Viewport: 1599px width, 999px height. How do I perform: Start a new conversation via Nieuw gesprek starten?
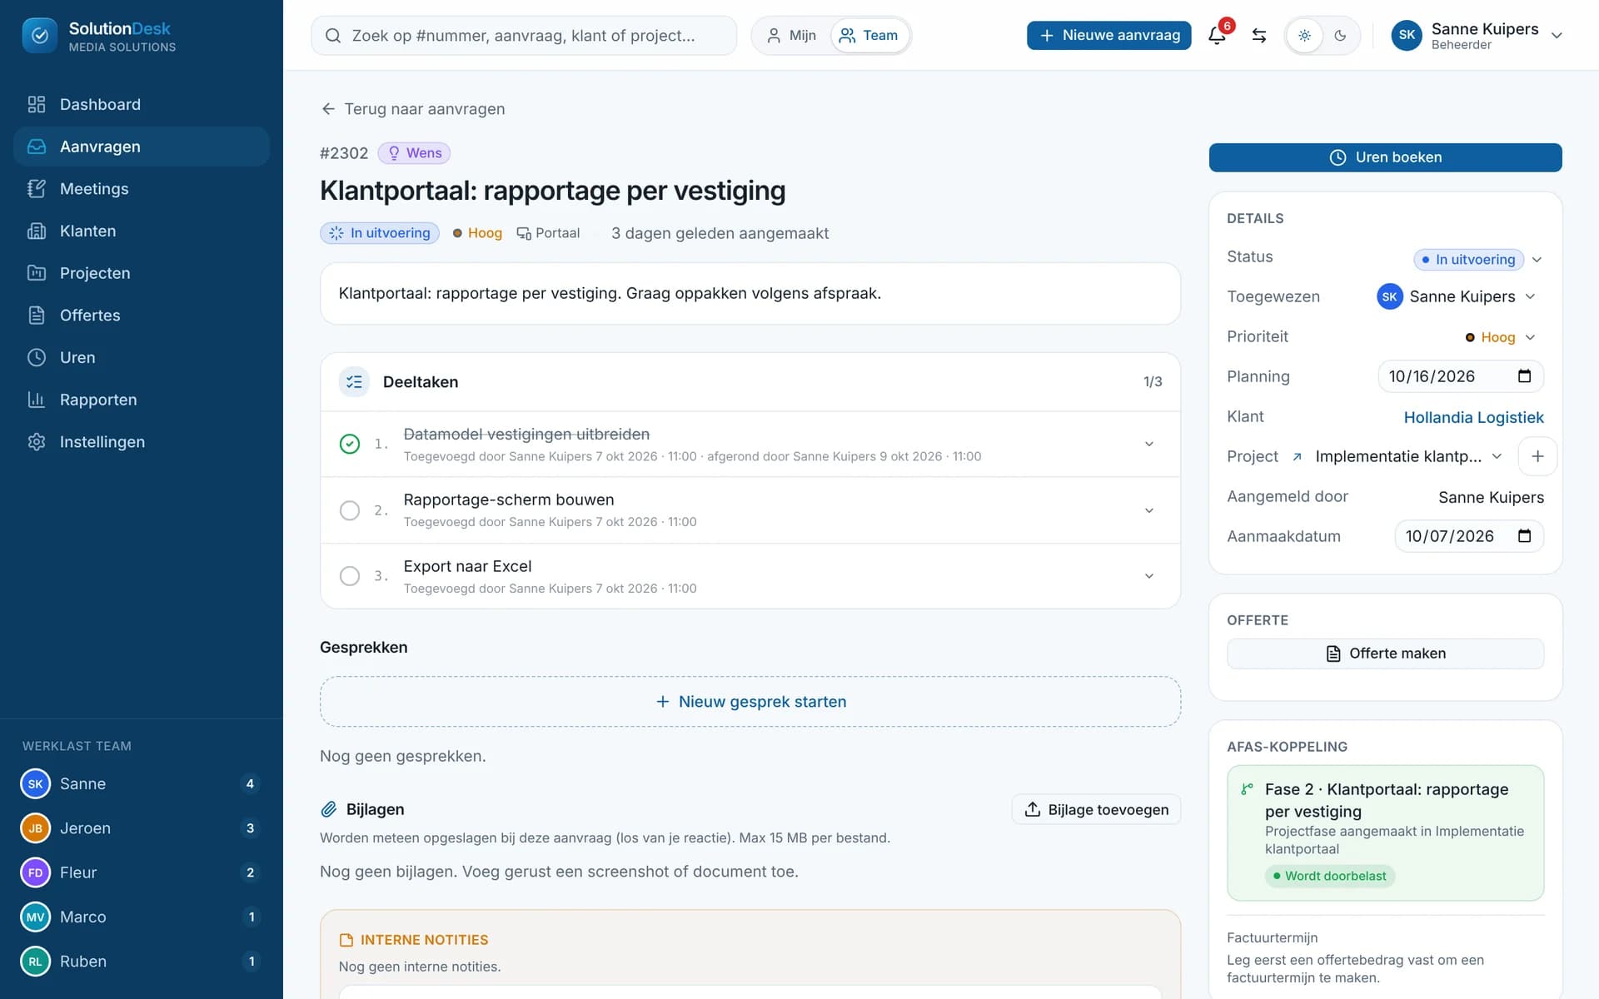(750, 702)
